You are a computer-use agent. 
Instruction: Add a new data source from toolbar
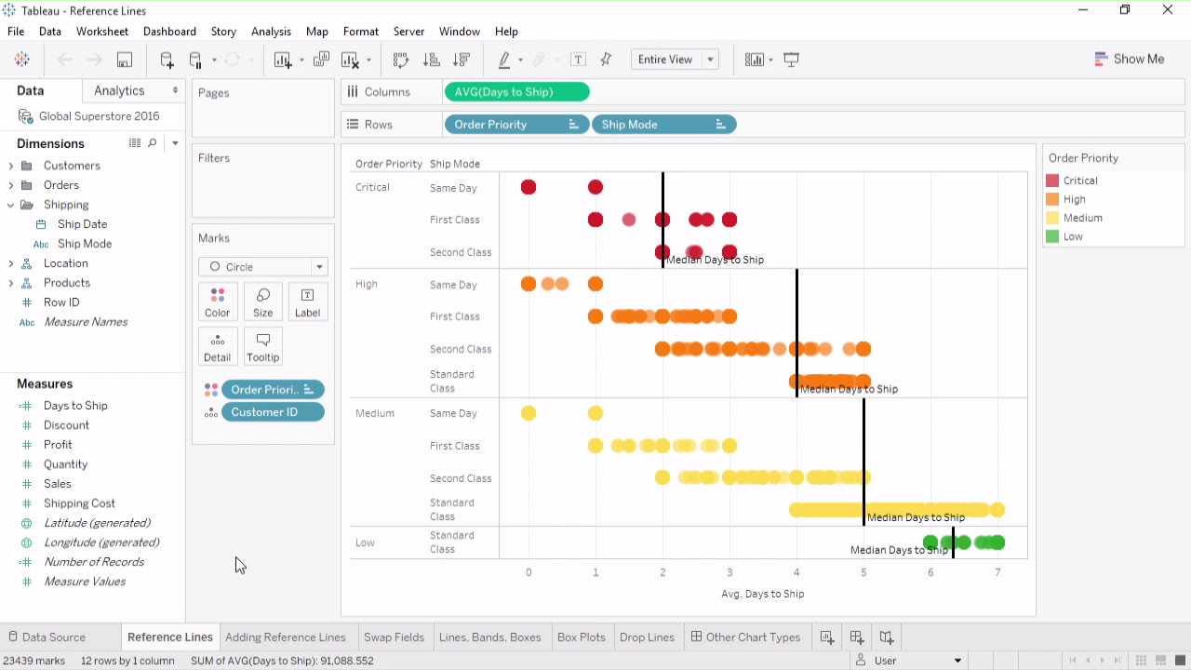pos(167,60)
